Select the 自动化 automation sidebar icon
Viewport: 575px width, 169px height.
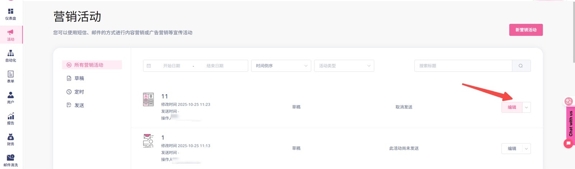(11, 55)
